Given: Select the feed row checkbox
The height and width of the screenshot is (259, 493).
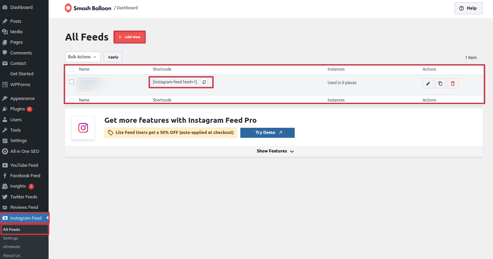Looking at the screenshot, I should tap(71, 82).
